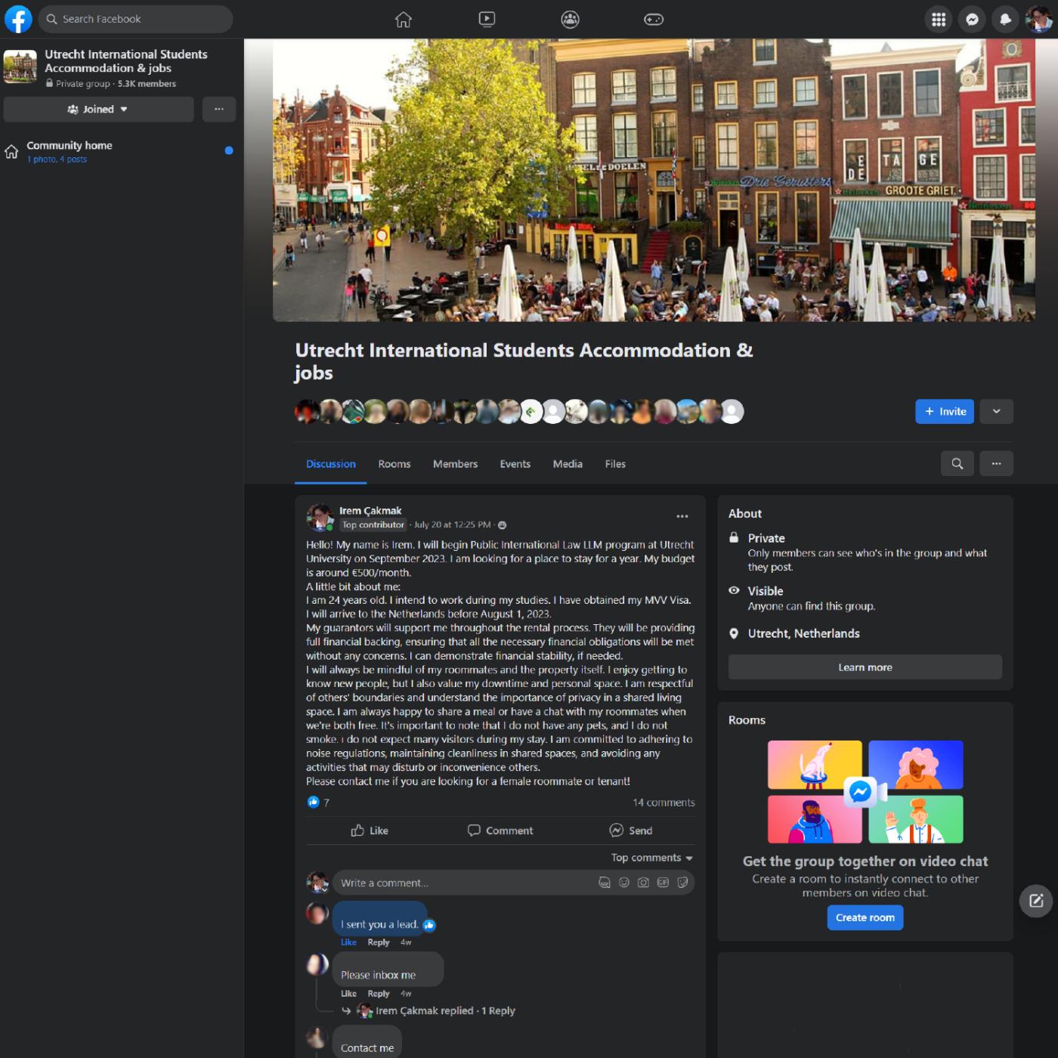Click the Write a comment field
The image size is (1058, 1058).
[x=465, y=883]
